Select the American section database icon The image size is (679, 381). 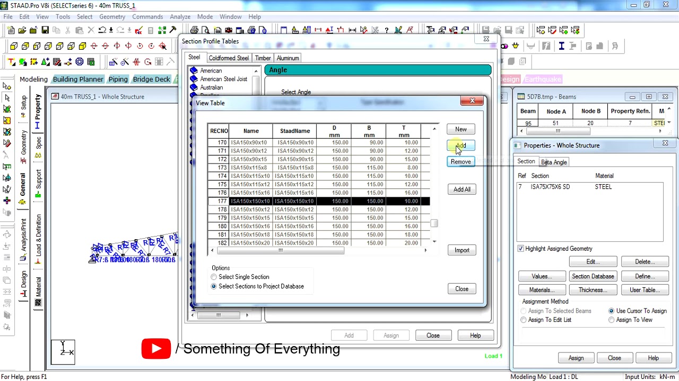(x=194, y=70)
